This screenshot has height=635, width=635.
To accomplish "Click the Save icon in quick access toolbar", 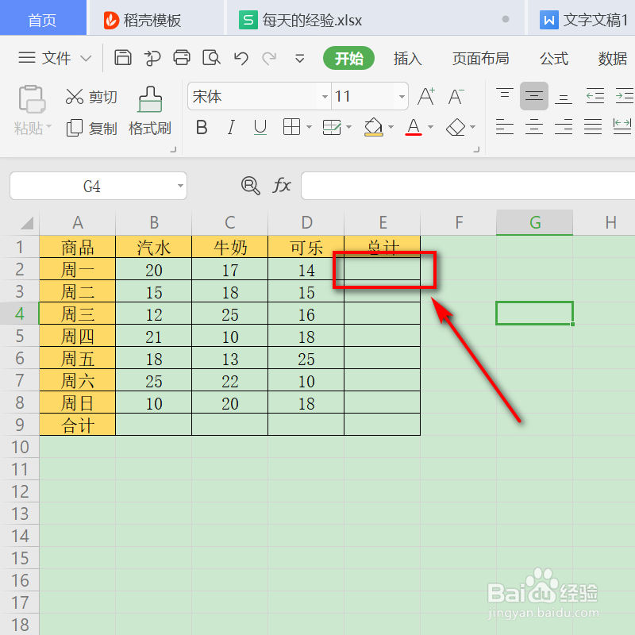I will pos(123,58).
